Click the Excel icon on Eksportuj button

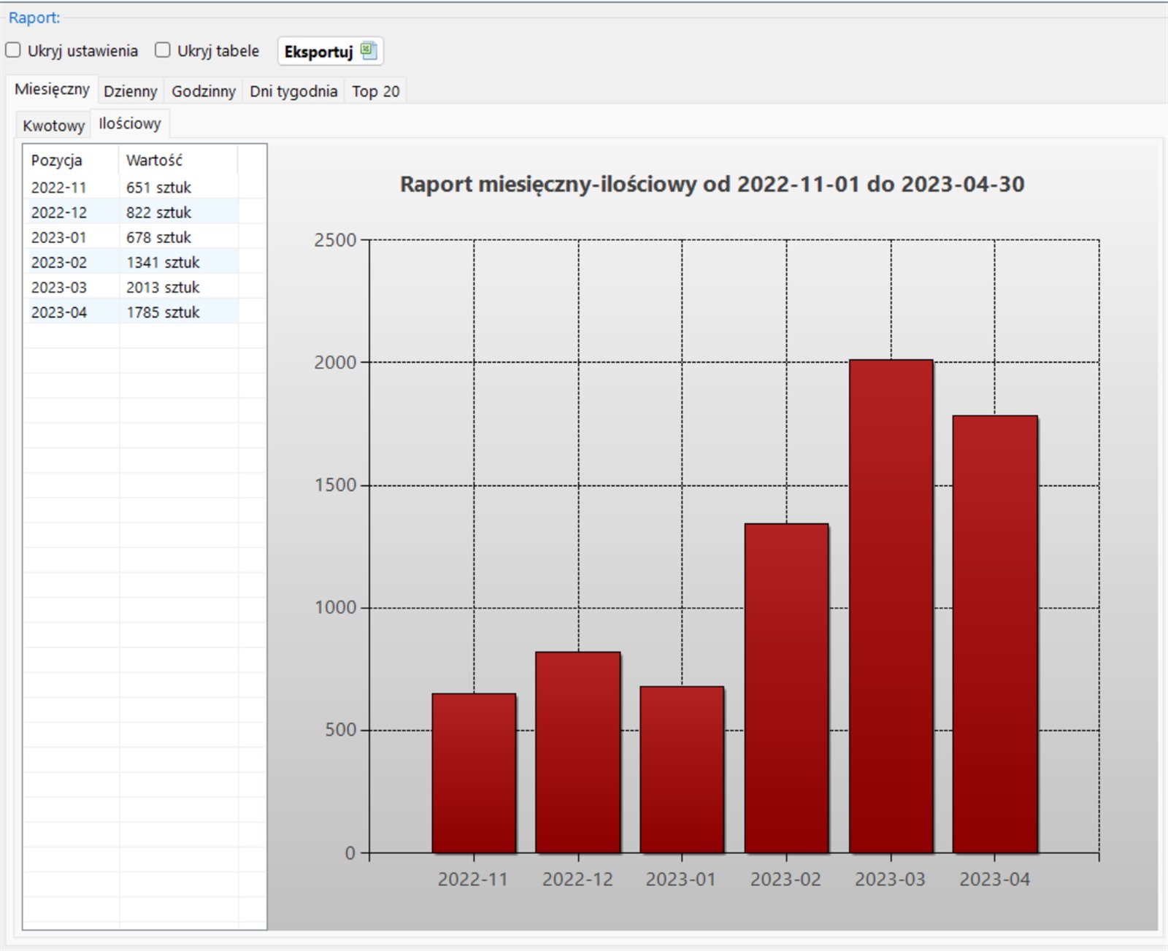coord(369,50)
